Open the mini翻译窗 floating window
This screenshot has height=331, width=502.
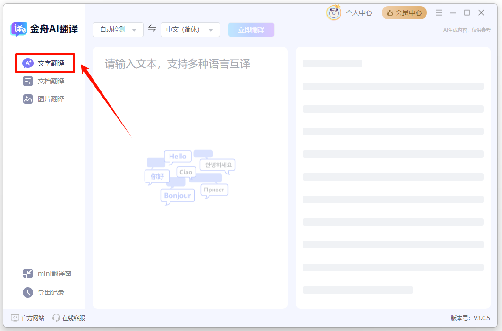point(47,273)
